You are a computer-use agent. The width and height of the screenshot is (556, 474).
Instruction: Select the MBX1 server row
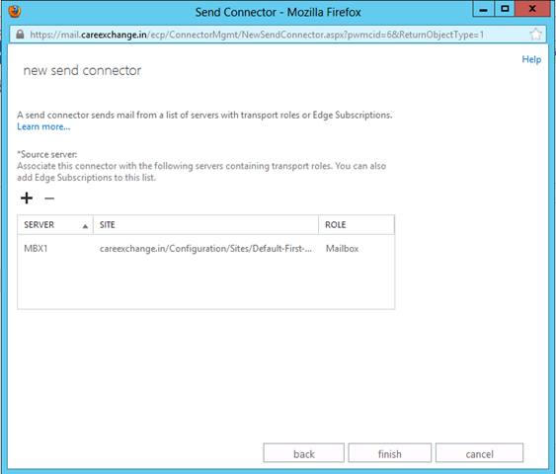click(205, 249)
